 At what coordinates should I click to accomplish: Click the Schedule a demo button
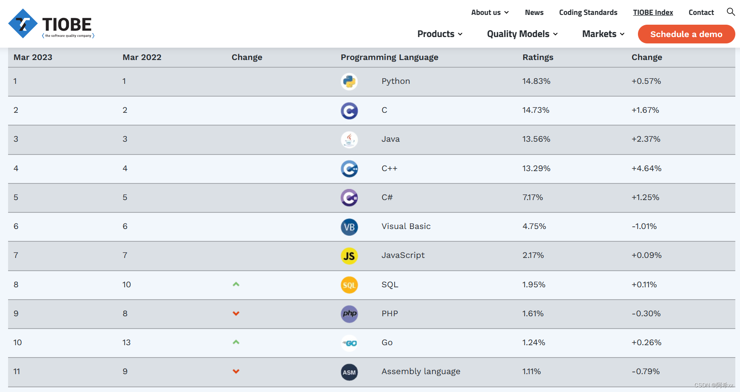pyautogui.click(x=686, y=34)
